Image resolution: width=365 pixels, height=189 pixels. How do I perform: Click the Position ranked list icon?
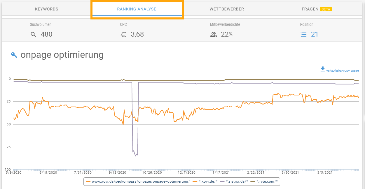pyautogui.click(x=303, y=35)
